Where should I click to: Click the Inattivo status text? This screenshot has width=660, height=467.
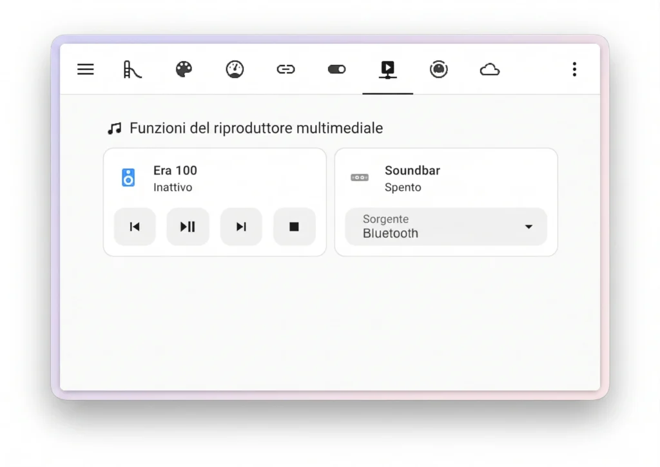[173, 187]
